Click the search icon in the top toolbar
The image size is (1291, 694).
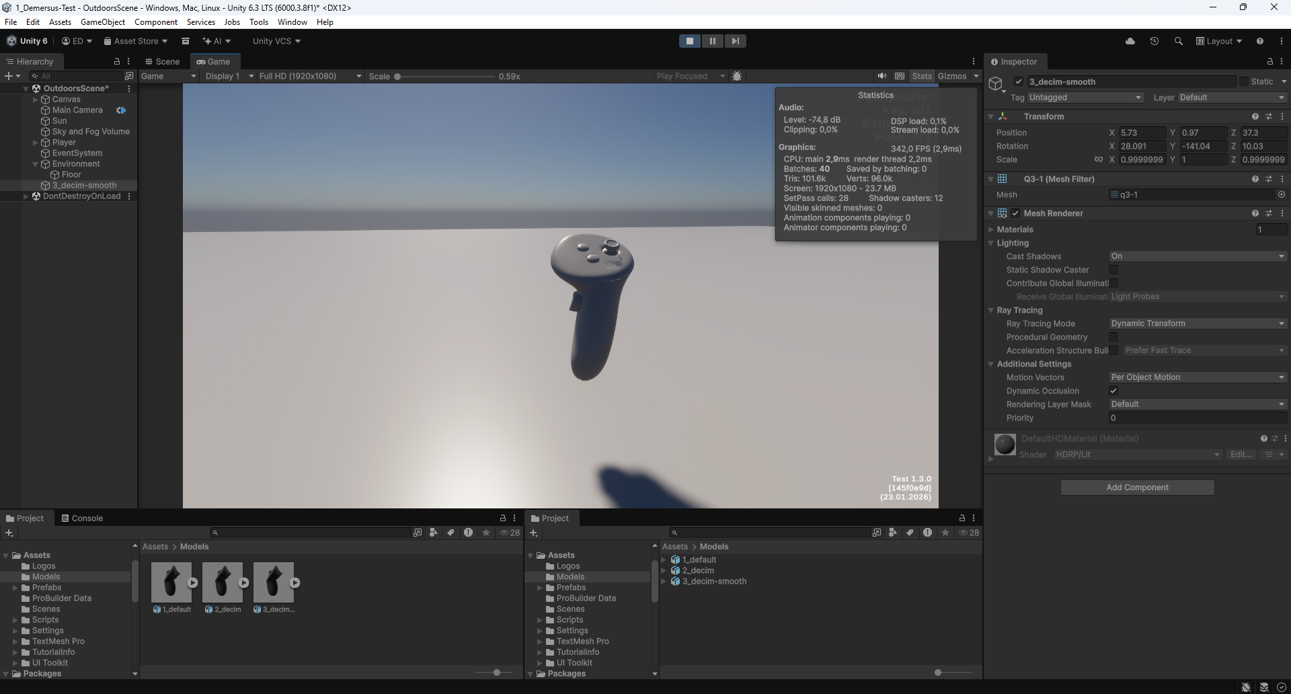click(x=1179, y=41)
